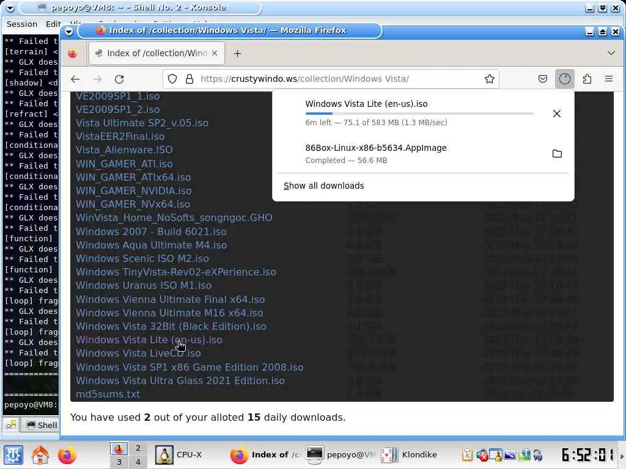The image size is (626, 469).
Task: Open Vista Ultimate SP2_v.05.iso link
Action: [142, 123]
